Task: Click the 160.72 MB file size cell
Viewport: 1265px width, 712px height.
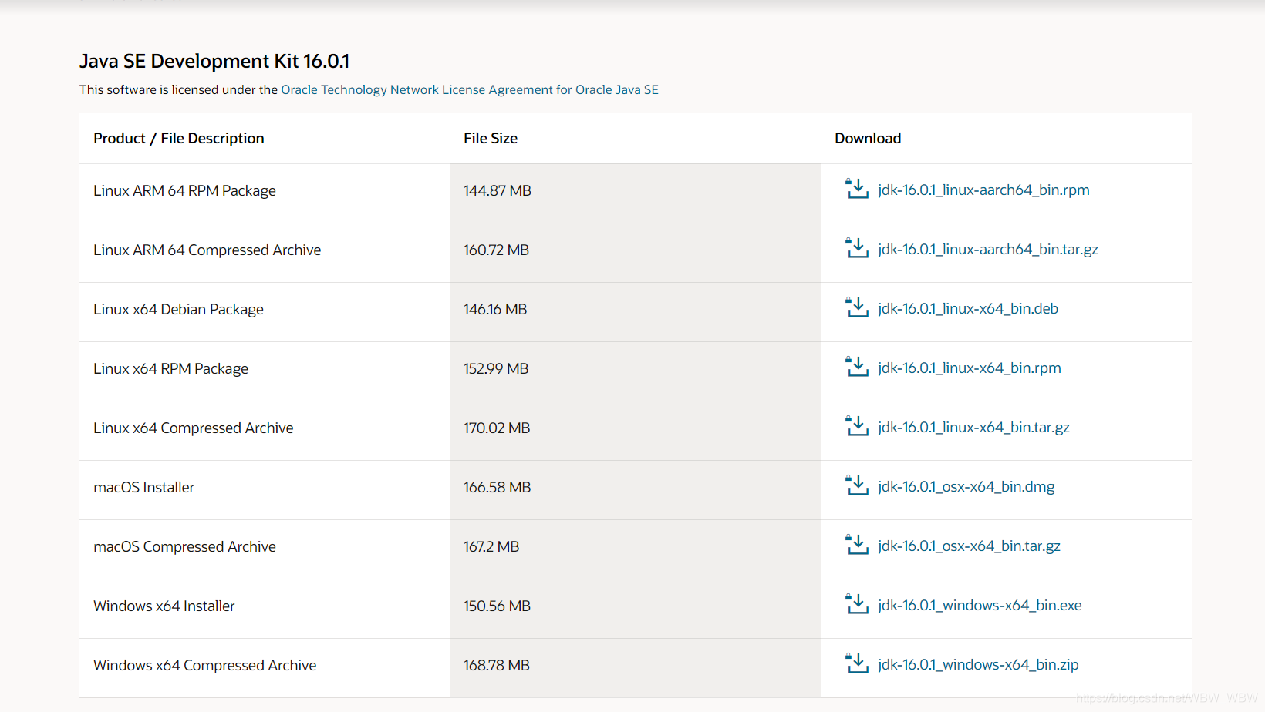Action: tap(635, 253)
